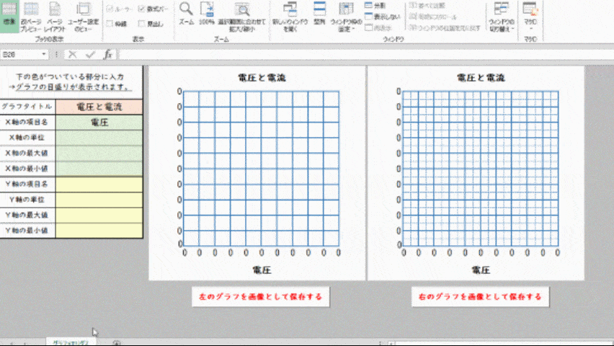Open the Macros (マクロ) menu
Image resolution: width=614 pixels, height=346 pixels.
(x=530, y=14)
